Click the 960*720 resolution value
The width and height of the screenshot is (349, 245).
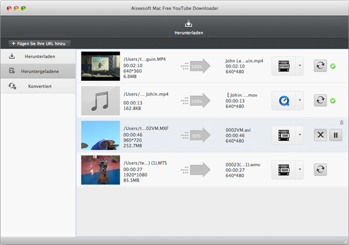coord(133,140)
